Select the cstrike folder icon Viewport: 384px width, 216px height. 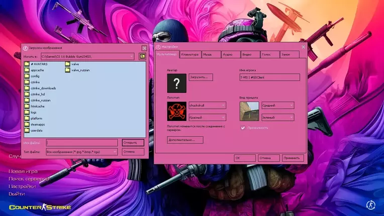(x=27, y=82)
